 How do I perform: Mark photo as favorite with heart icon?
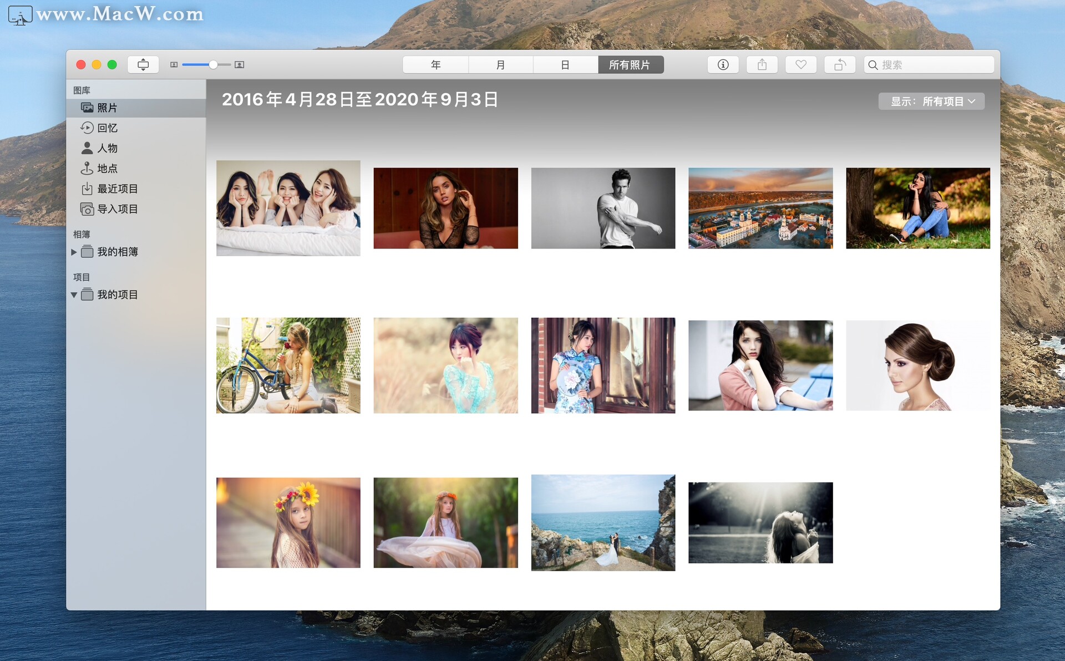tap(800, 65)
